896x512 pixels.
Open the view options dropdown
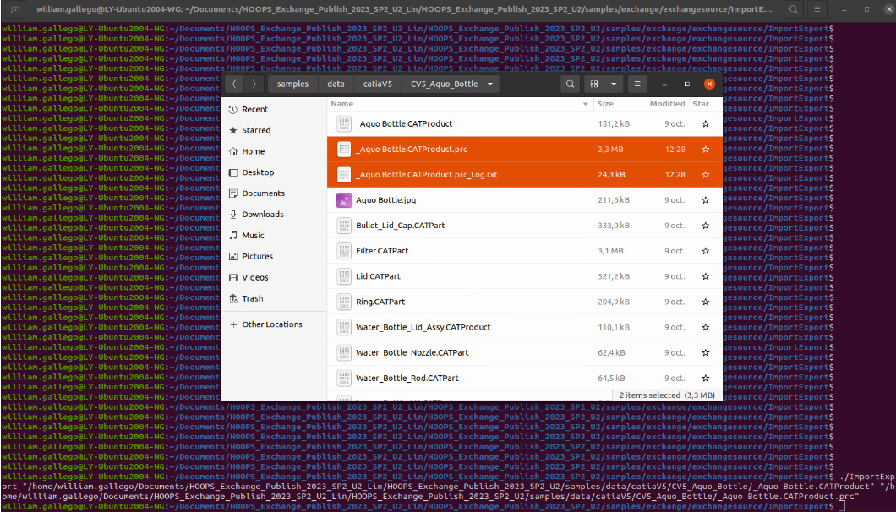[613, 84]
